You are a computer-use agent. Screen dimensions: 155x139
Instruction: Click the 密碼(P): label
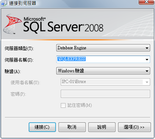[18, 94]
